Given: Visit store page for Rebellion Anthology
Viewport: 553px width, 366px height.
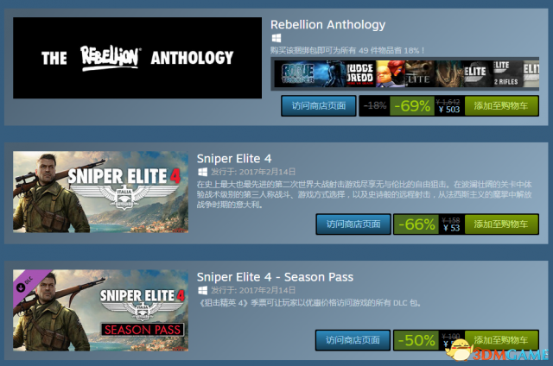Looking at the screenshot, I should [x=319, y=105].
